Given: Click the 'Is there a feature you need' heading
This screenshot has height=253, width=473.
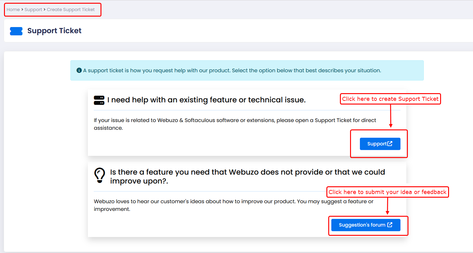Looking at the screenshot, I should pyautogui.click(x=247, y=176).
